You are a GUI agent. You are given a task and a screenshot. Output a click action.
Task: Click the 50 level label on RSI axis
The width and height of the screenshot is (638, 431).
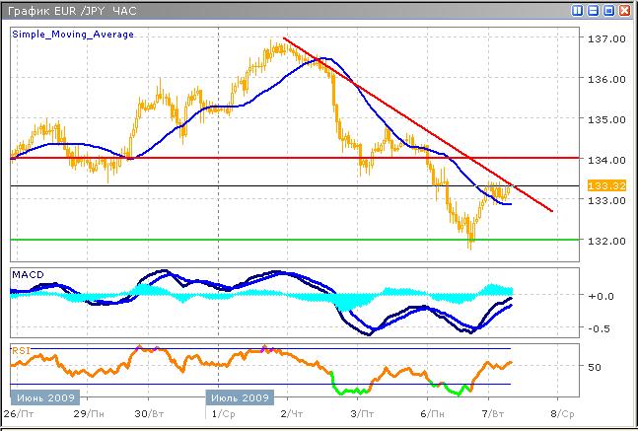[x=595, y=367]
